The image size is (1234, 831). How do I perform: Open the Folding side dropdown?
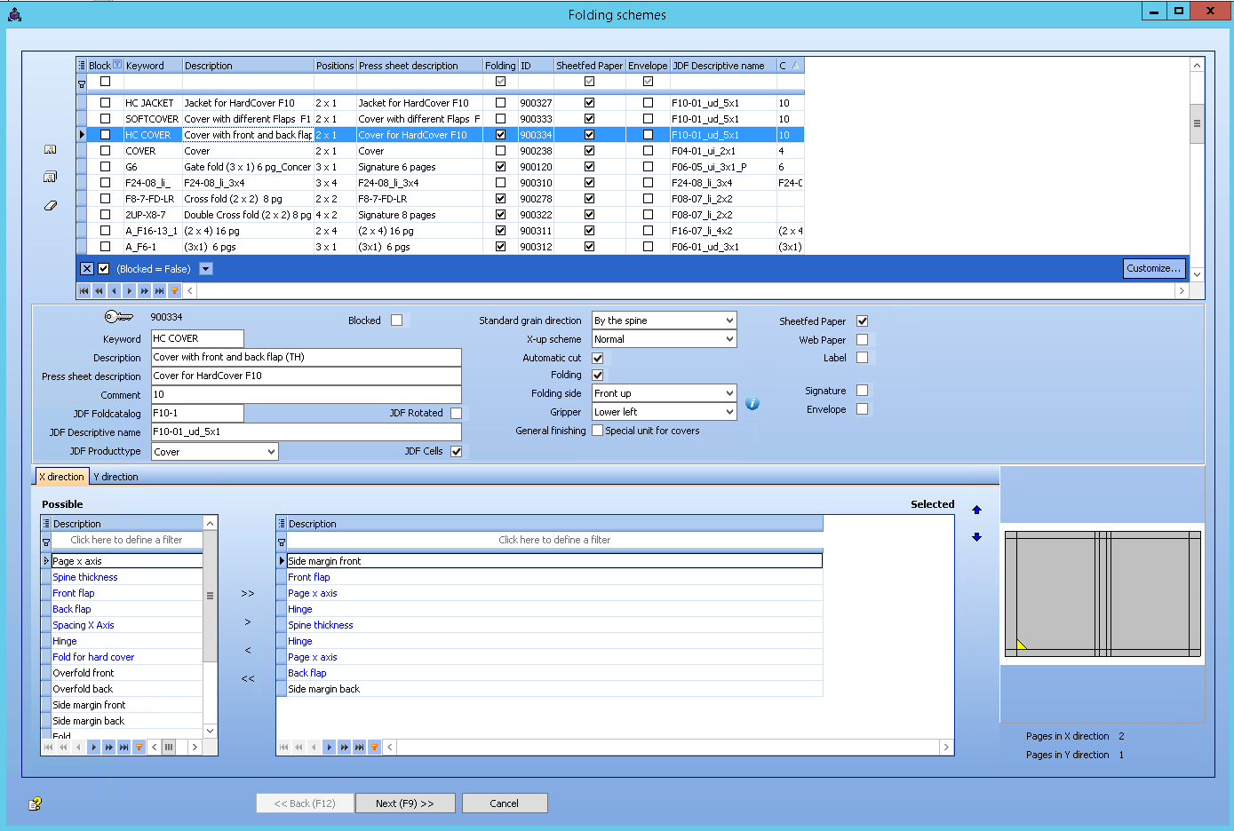(x=729, y=393)
